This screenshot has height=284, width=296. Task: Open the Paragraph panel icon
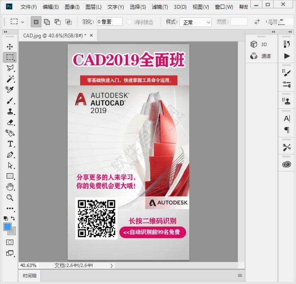[287, 130]
